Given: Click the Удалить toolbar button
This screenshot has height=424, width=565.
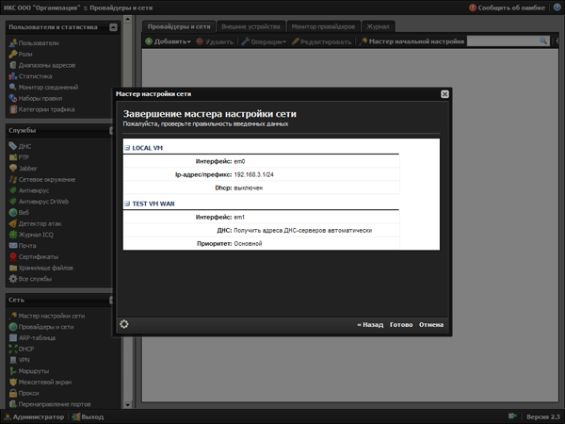Looking at the screenshot, I should 215,41.
